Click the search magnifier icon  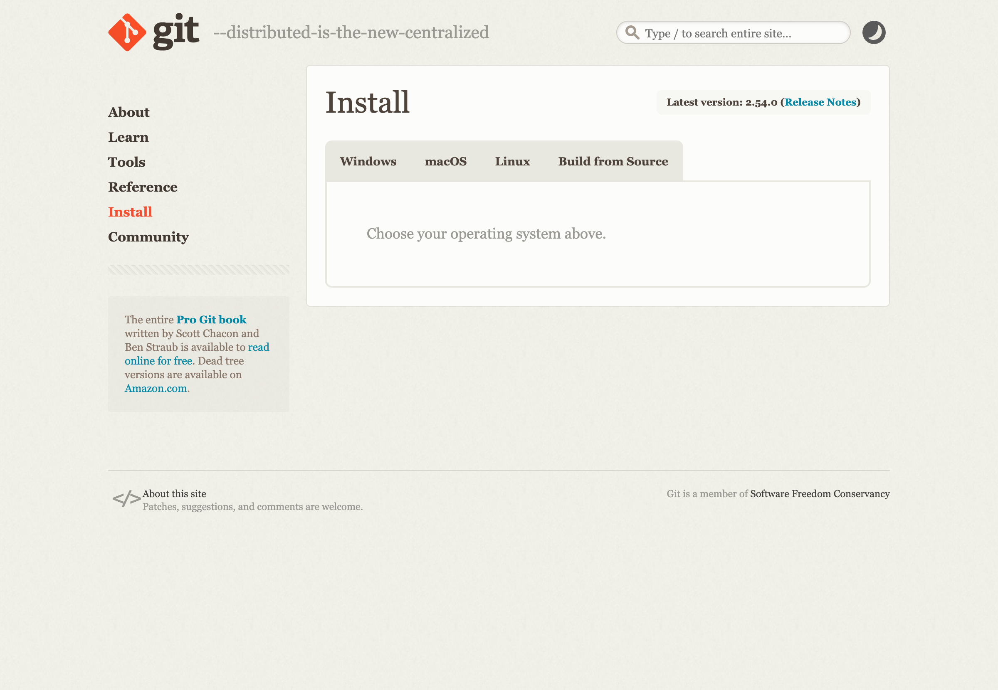point(632,32)
